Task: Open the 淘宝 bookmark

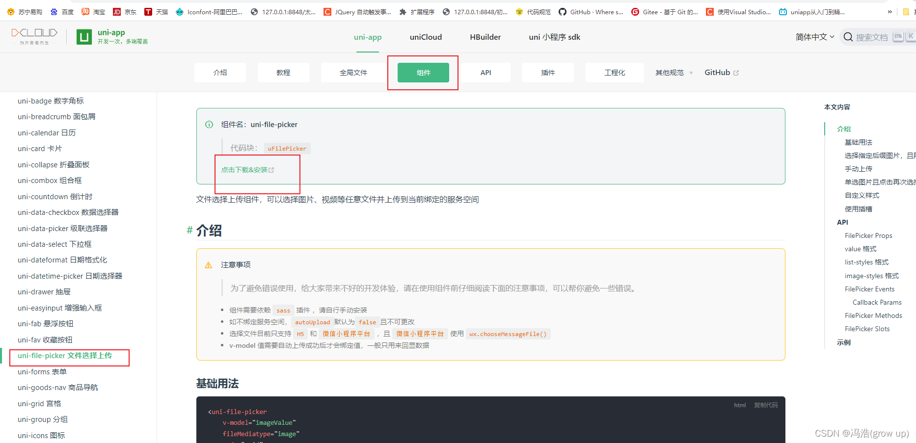Action: [x=93, y=12]
